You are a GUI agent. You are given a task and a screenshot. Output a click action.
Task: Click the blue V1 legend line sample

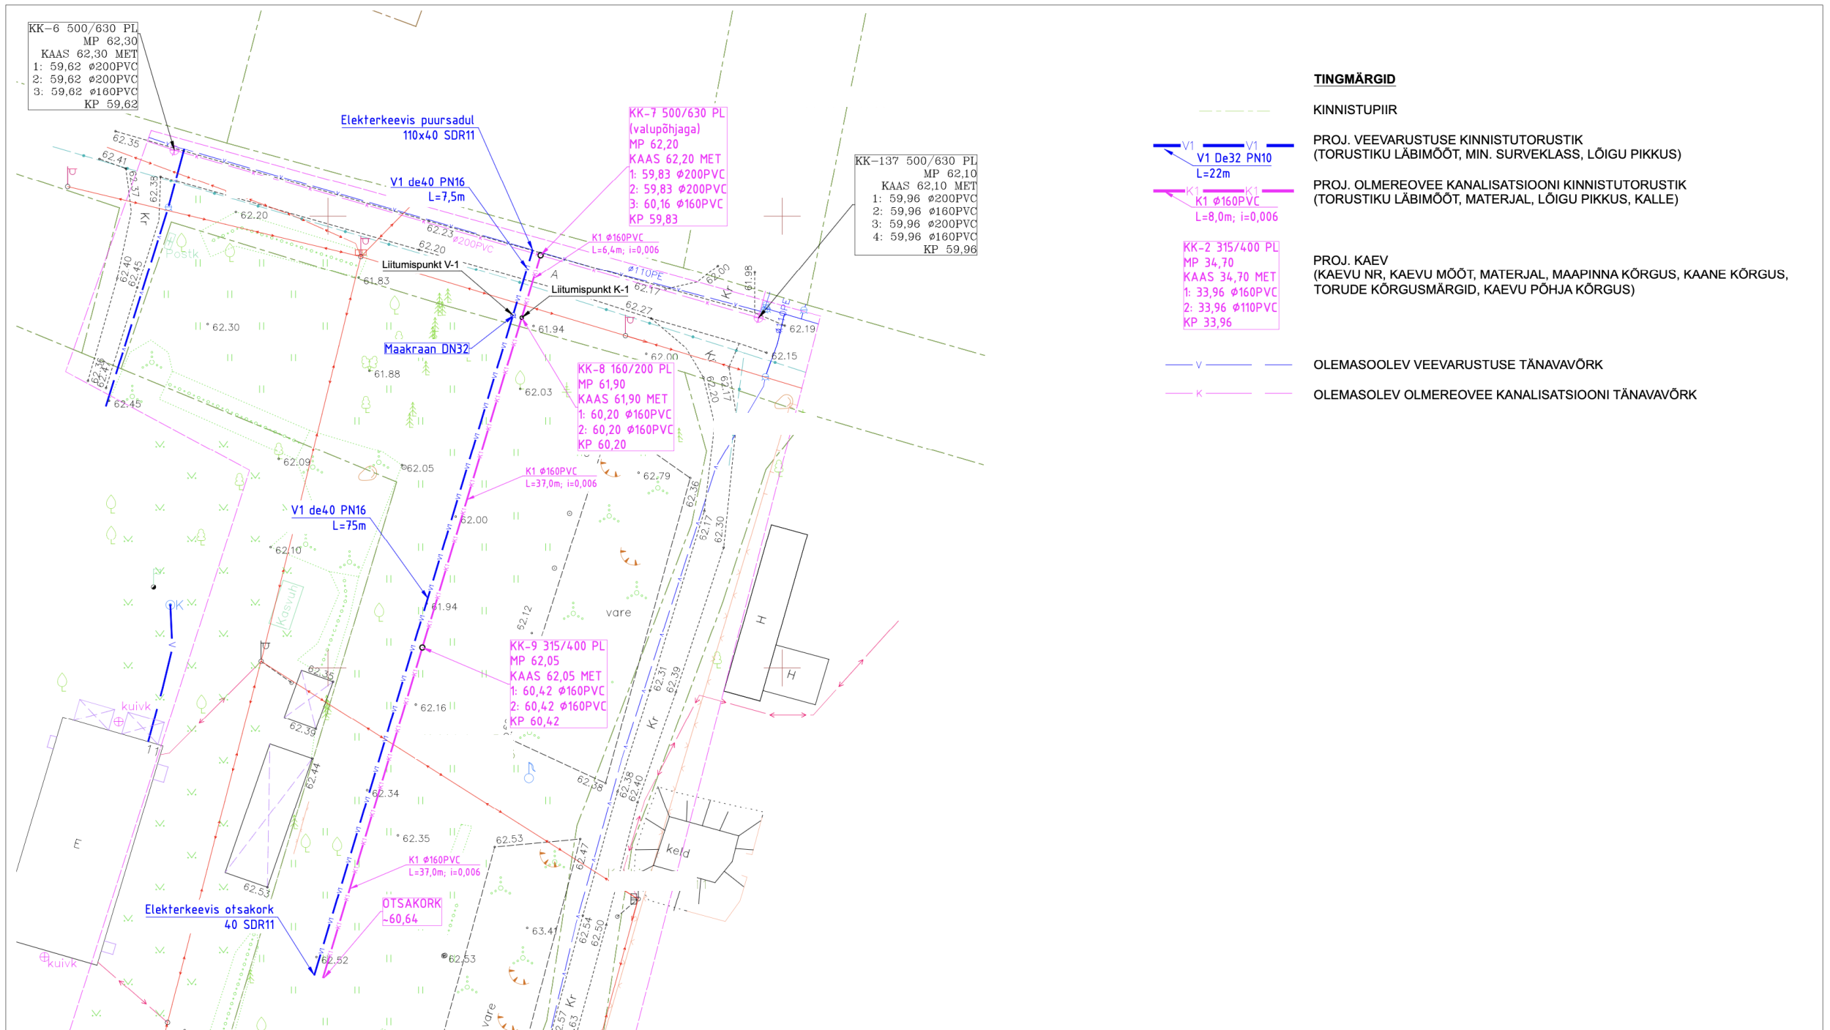point(1222,146)
